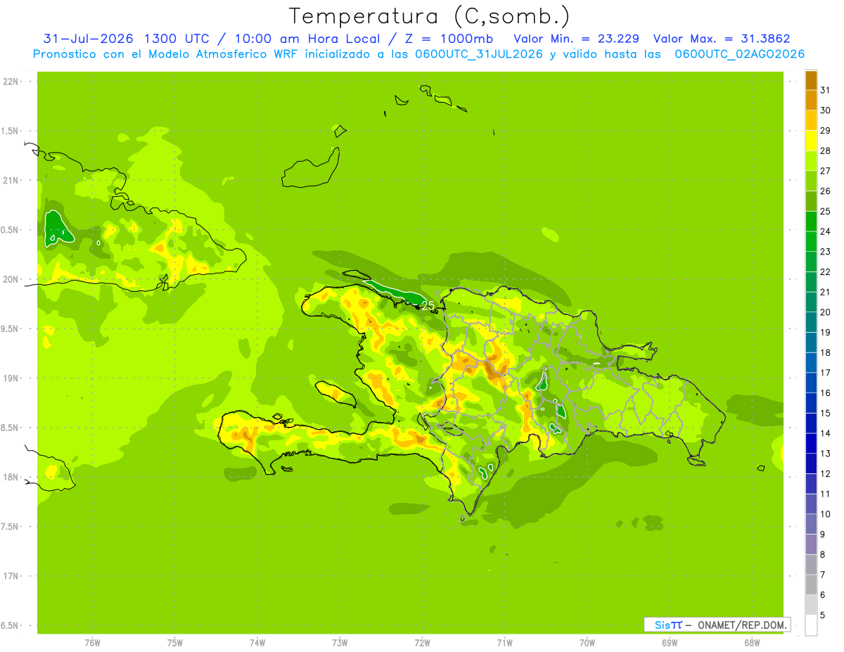Screen dimensions: 844x652
Task: Click the '13' label on the color scale
Action: (826, 453)
